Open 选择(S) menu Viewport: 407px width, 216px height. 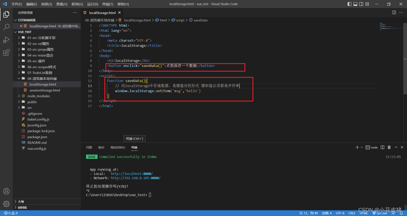[x=46, y=4]
